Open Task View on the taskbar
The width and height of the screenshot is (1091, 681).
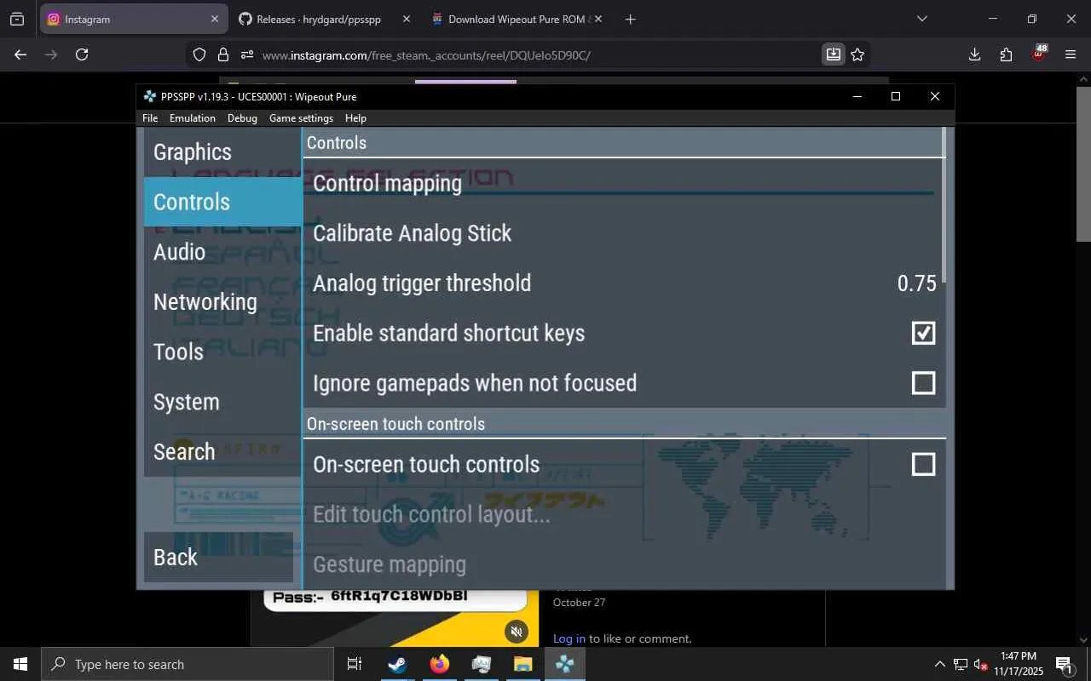pos(355,664)
